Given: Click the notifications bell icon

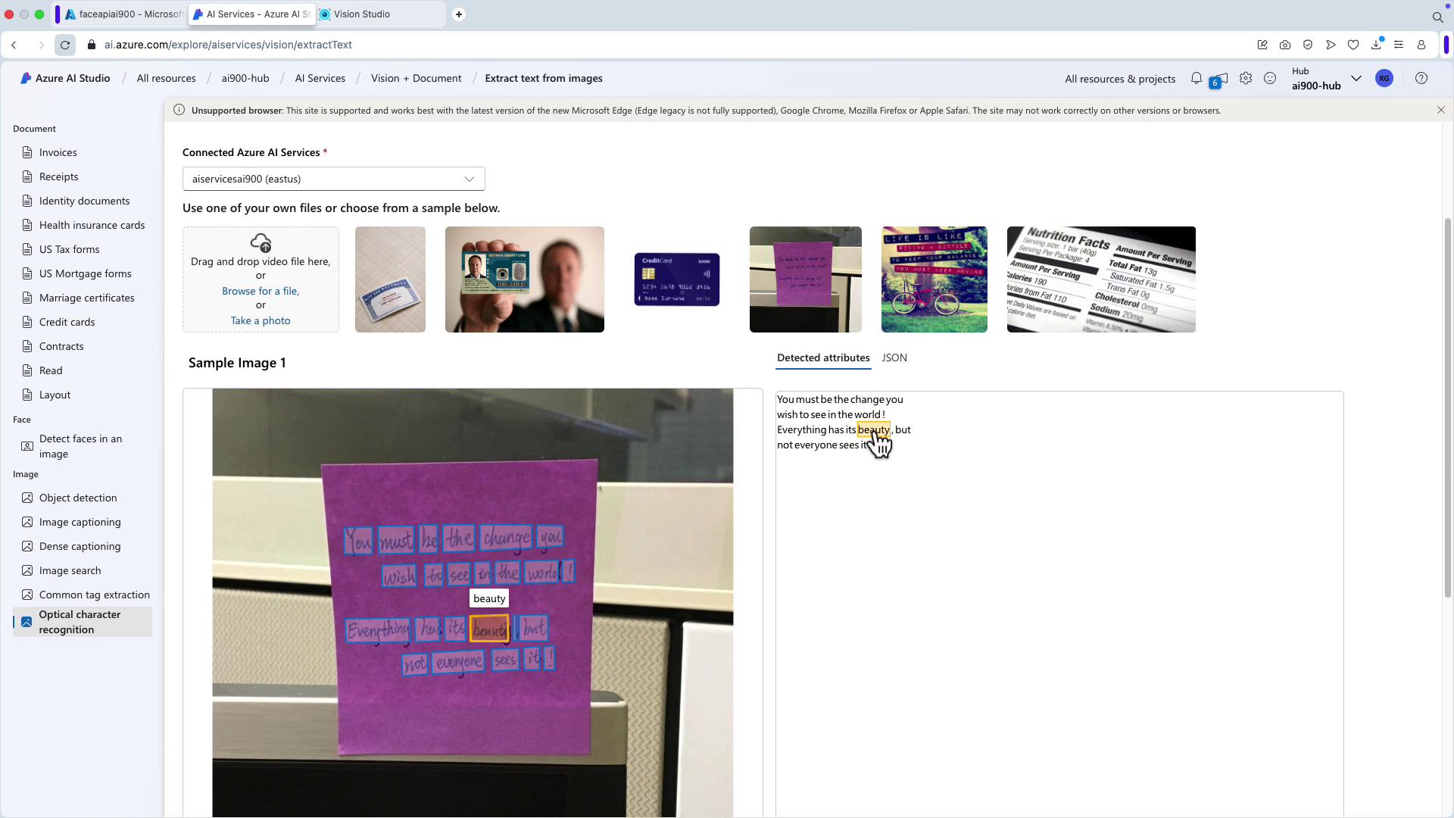Looking at the screenshot, I should [x=1197, y=78].
